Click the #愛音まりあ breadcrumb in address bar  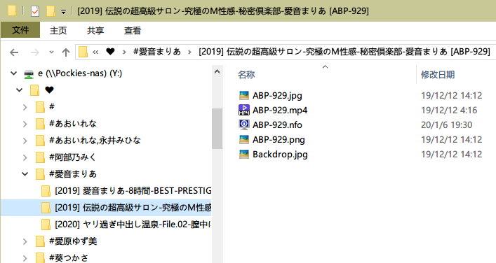[157, 51]
